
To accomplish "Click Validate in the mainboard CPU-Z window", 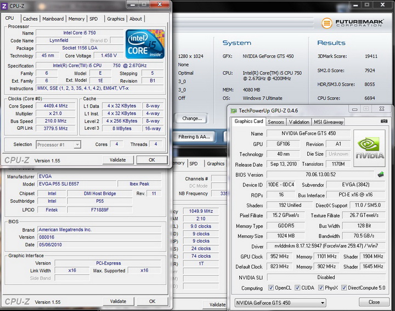I will [x=118, y=302].
